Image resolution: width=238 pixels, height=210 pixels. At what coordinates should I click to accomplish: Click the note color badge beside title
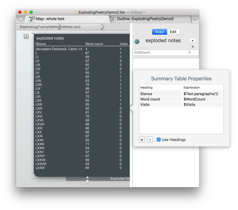(137, 42)
